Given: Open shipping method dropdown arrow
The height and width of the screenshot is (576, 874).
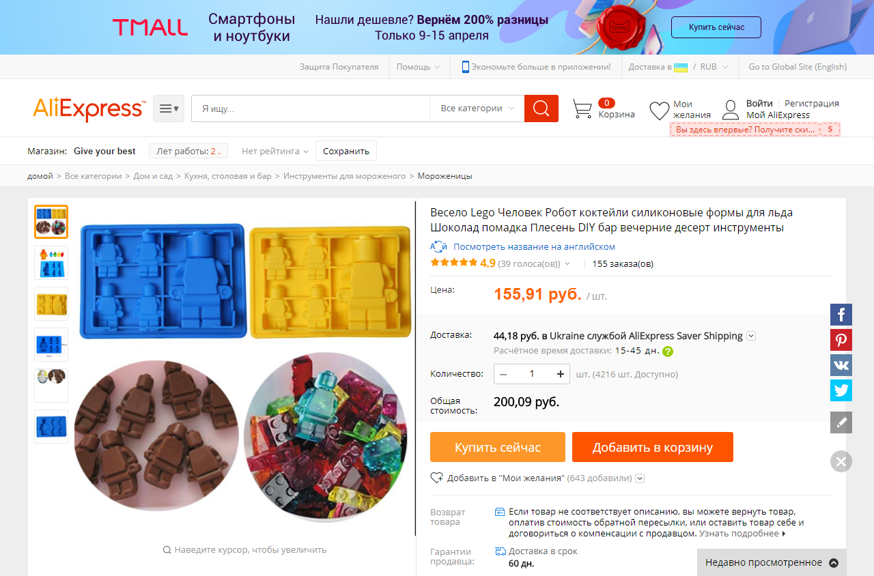Looking at the screenshot, I should click(751, 336).
